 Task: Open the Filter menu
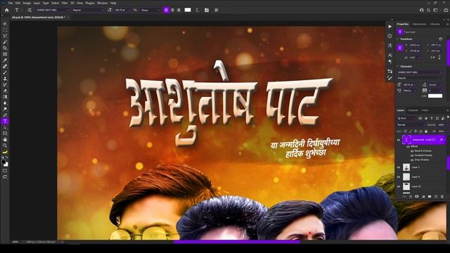tap(65, 3)
